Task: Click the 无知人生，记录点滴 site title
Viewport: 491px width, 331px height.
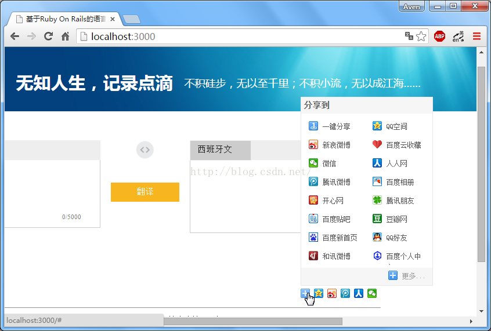Action: click(x=94, y=83)
